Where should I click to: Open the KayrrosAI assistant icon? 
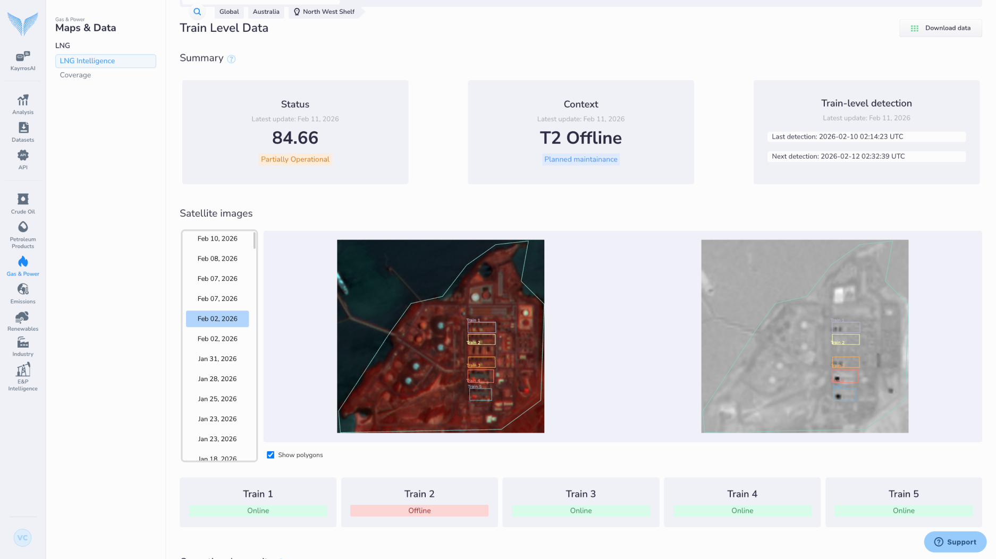[23, 56]
